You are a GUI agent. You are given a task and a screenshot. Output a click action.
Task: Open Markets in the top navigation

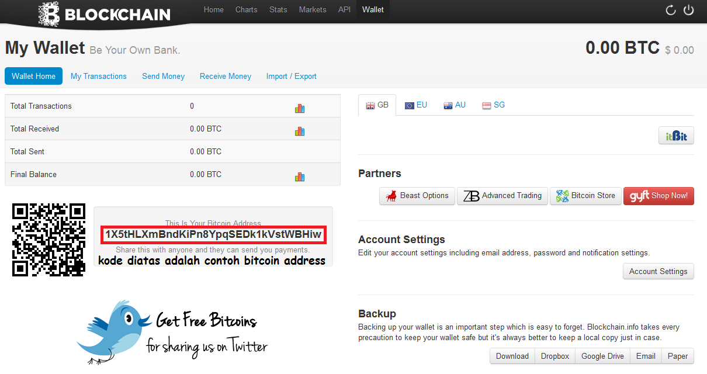[x=313, y=9]
